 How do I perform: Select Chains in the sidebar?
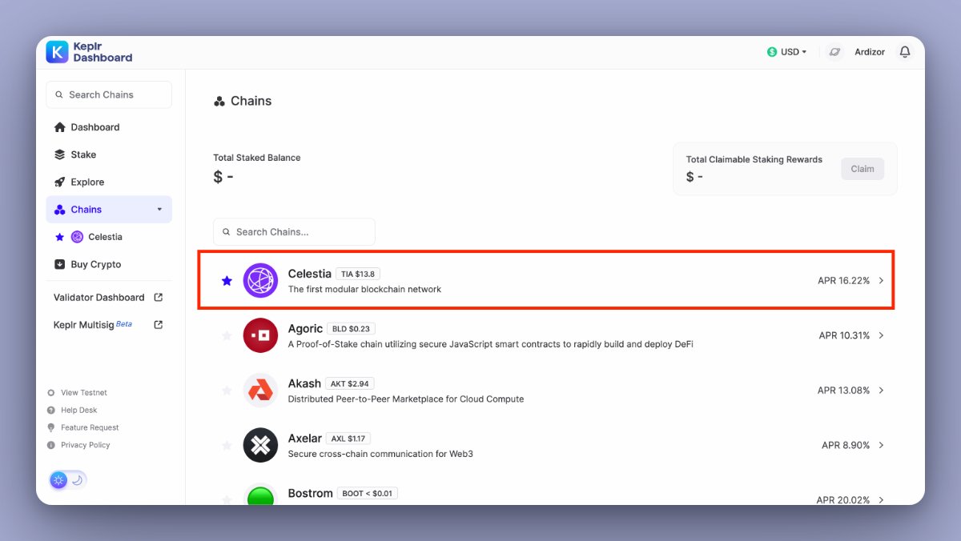click(109, 210)
